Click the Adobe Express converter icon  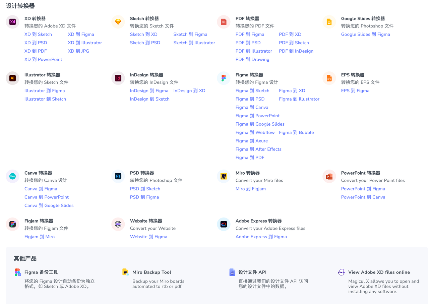coord(224,224)
